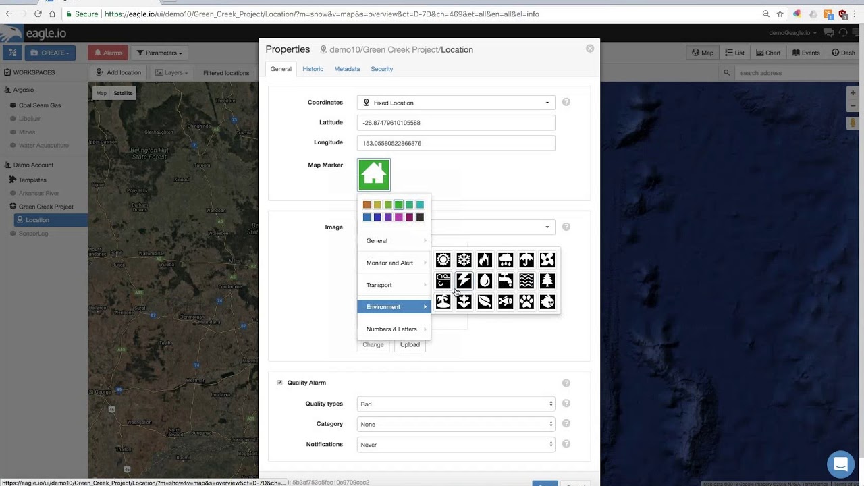
Task: Open the General marker category submenu
Action: pos(394,241)
